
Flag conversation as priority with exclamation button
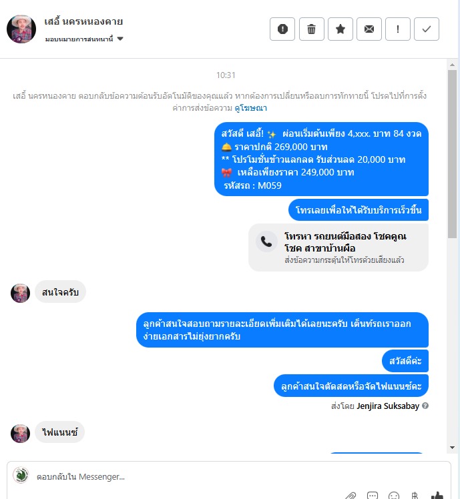(x=397, y=29)
